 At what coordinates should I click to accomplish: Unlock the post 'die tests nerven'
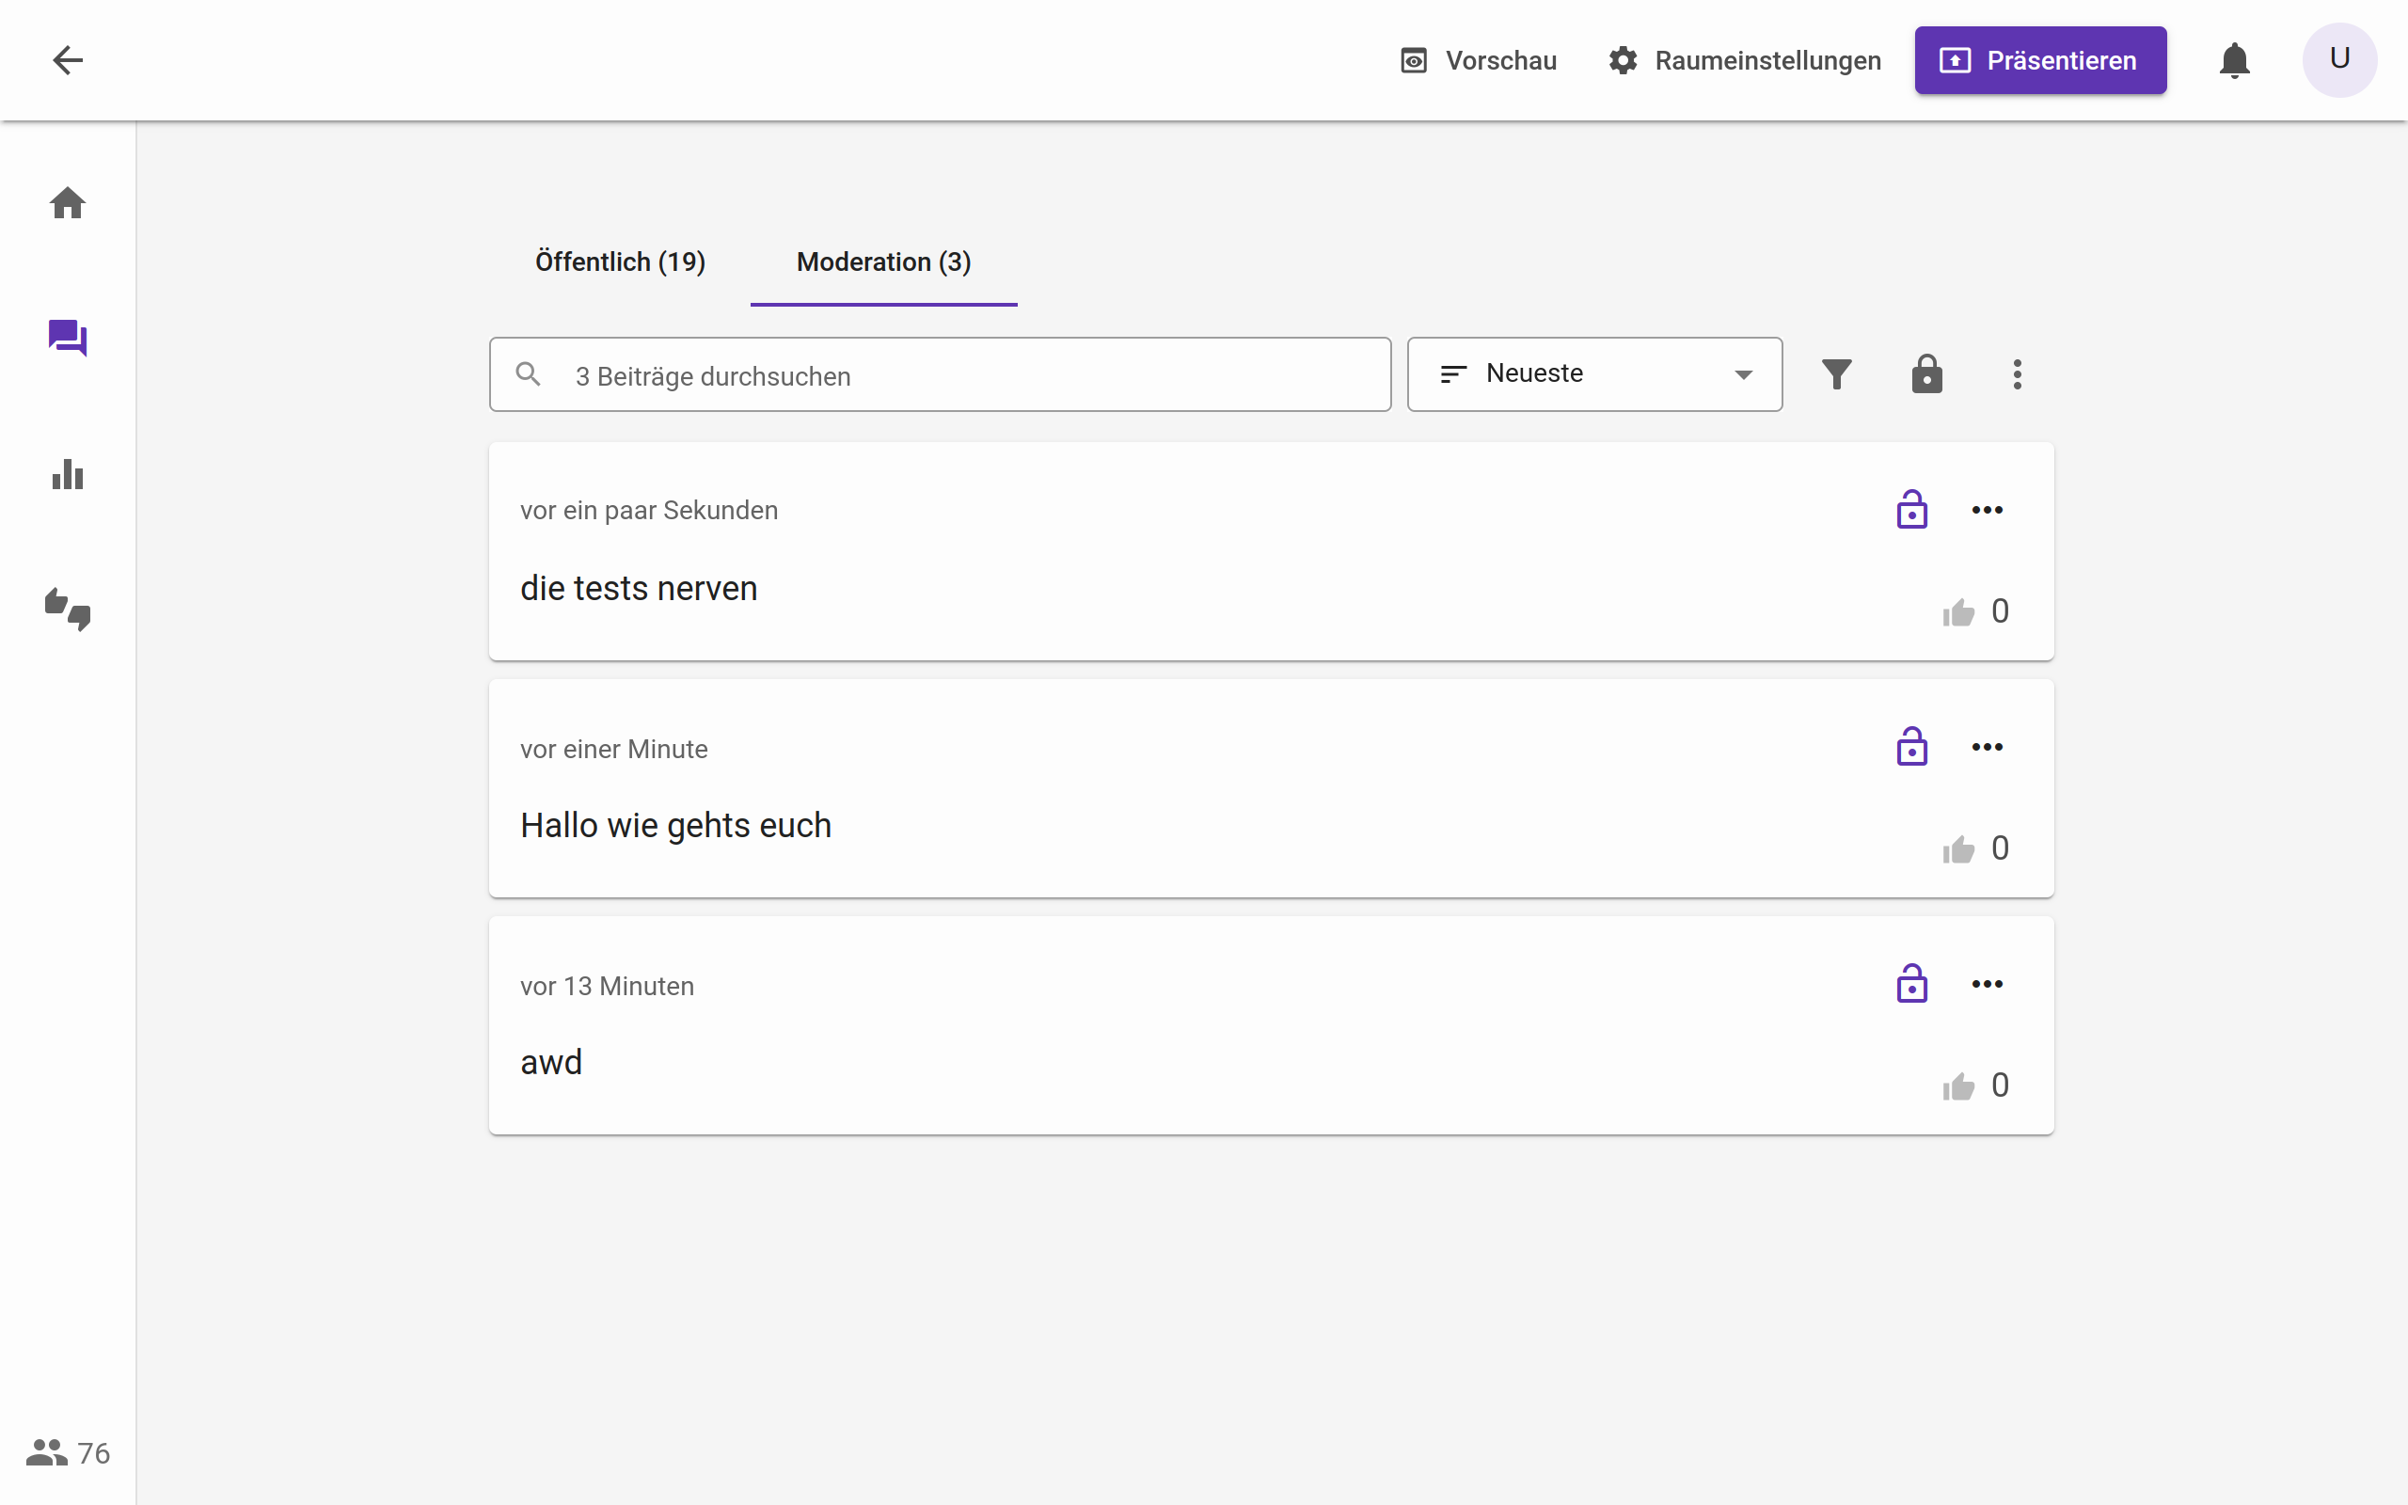click(x=1911, y=510)
